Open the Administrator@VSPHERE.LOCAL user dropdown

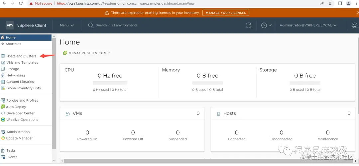click(308, 25)
